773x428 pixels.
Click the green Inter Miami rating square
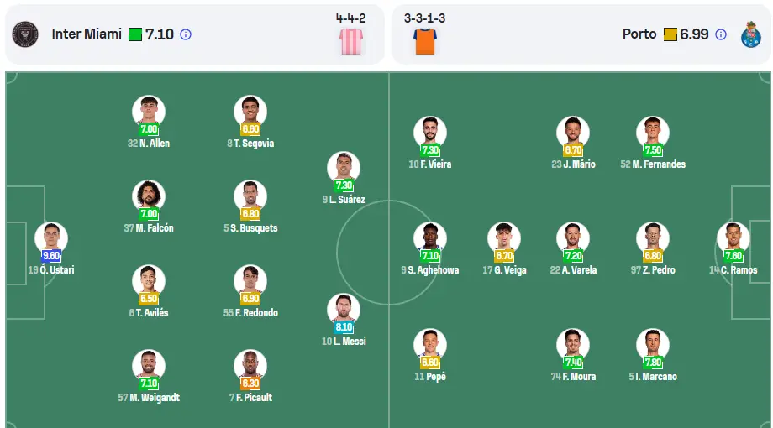click(135, 34)
